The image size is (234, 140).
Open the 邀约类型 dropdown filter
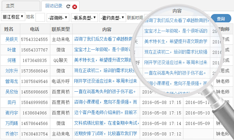point(112,18)
